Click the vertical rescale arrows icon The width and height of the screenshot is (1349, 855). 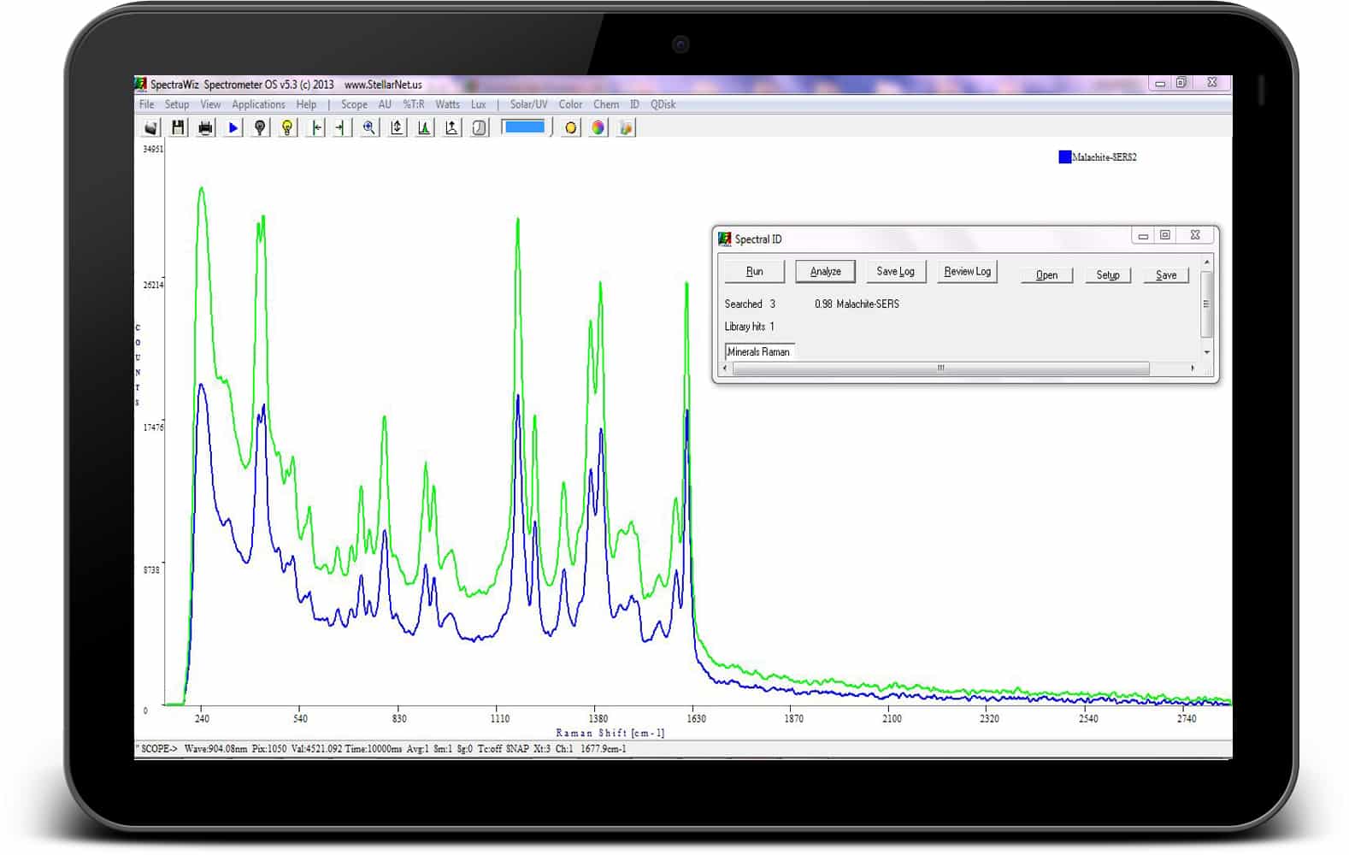397,127
